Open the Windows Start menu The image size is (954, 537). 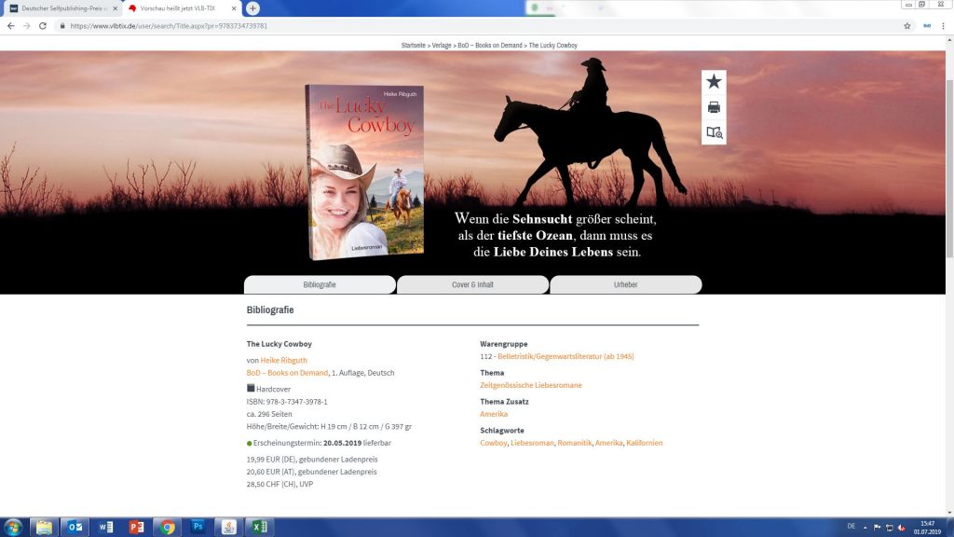pyautogui.click(x=13, y=528)
